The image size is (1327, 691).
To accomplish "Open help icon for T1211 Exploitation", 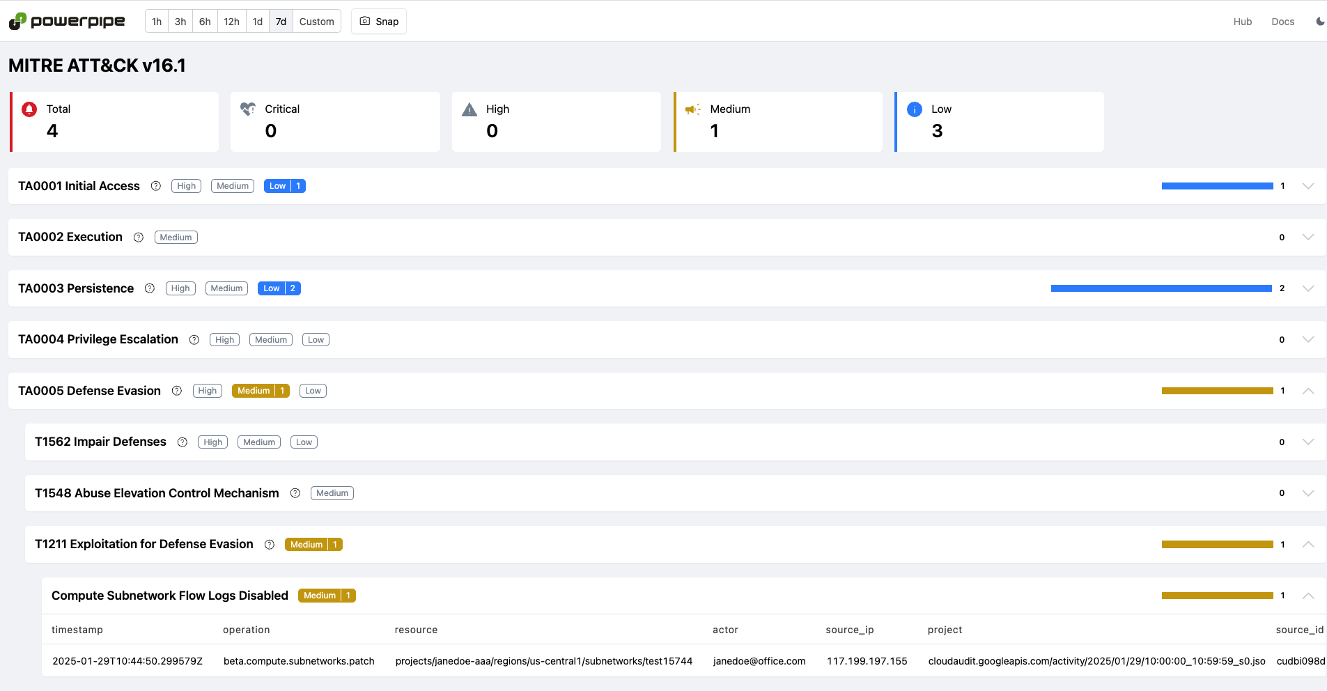I will [x=270, y=545].
